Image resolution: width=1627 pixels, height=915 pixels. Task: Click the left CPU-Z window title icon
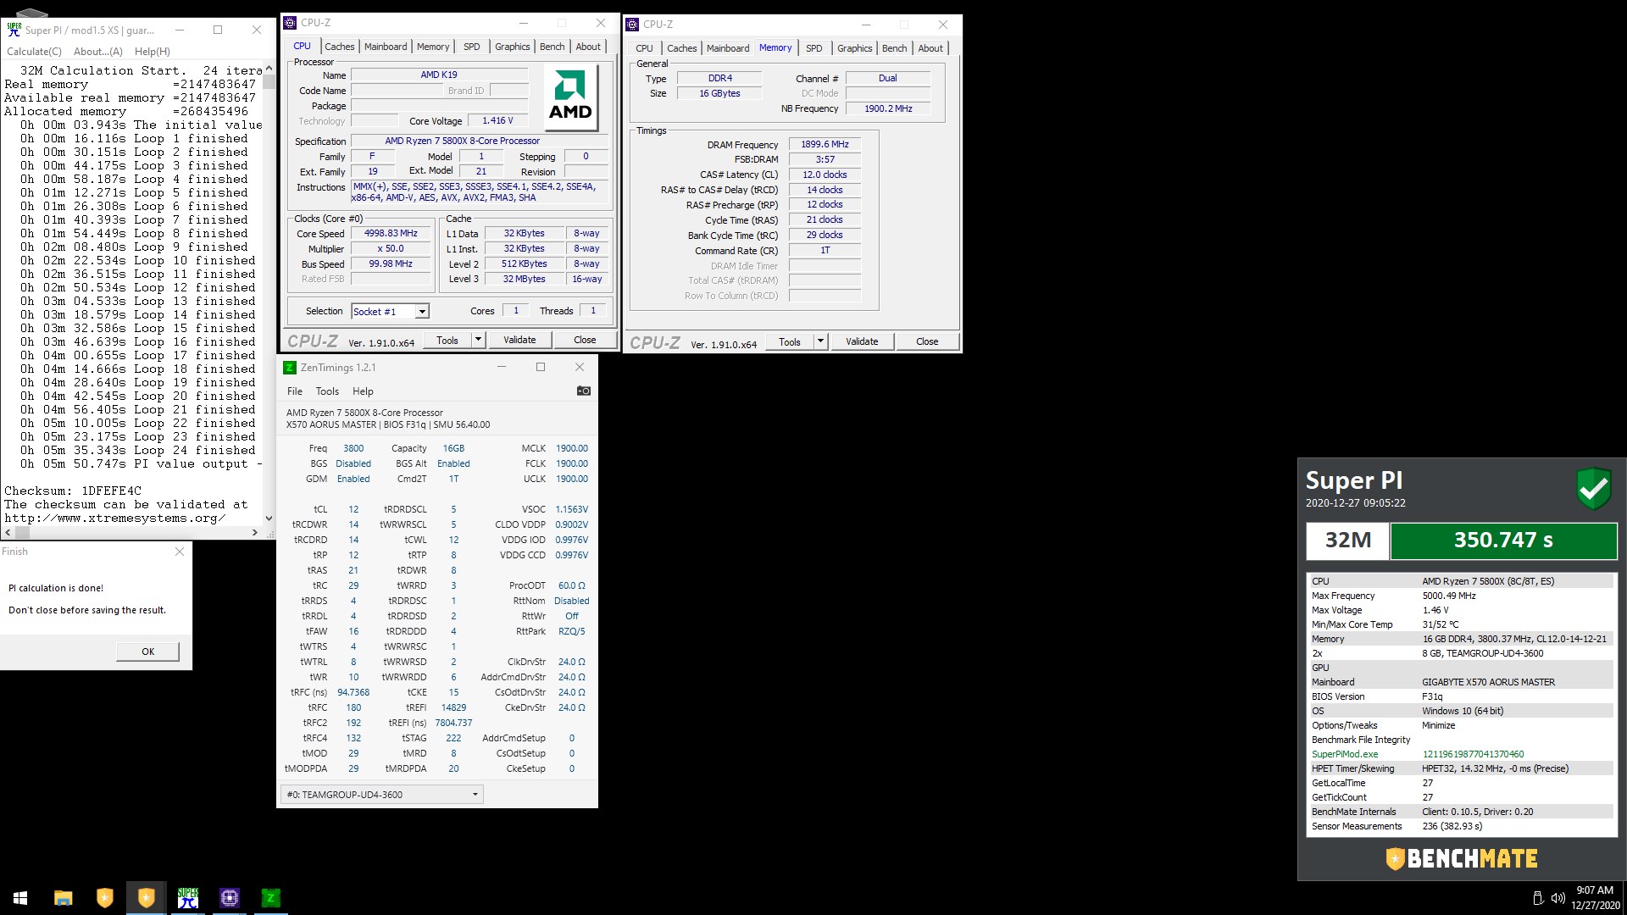(x=290, y=23)
